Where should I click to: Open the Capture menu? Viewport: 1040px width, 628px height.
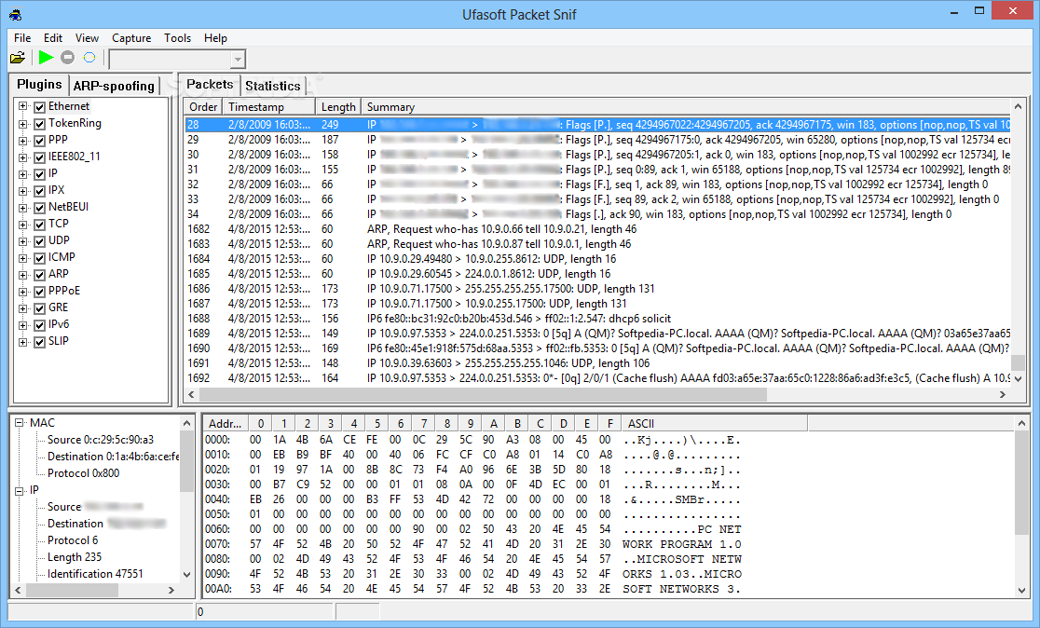(131, 38)
